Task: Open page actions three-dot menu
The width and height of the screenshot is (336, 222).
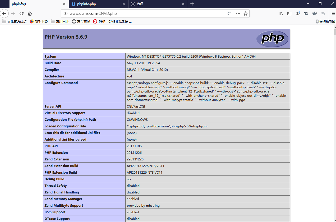Action: [238, 13]
